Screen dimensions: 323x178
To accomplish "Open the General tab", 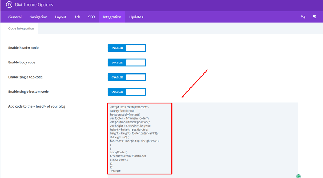I will pos(15,17).
